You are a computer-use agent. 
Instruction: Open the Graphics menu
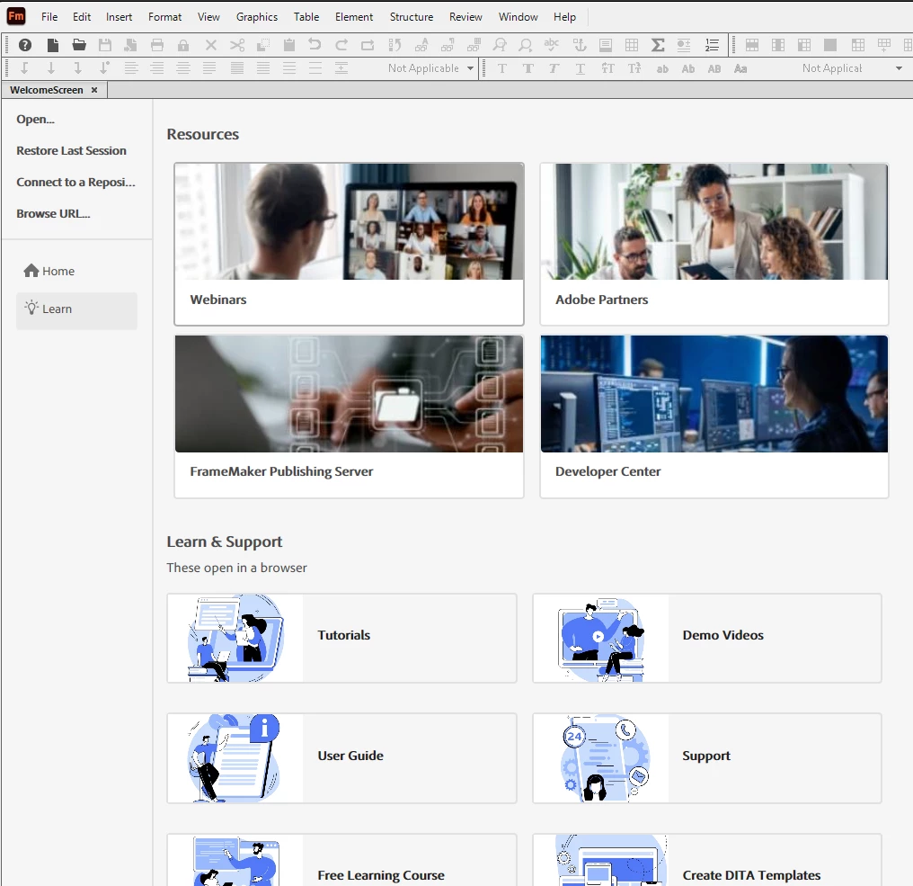tap(257, 17)
